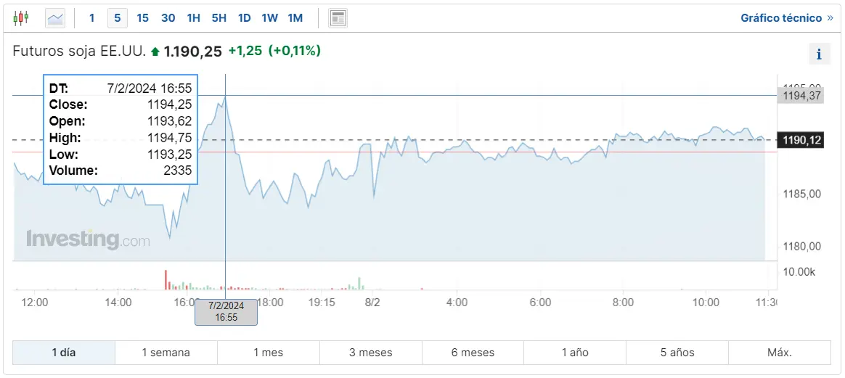Select the Máx. range button
Viewport: 845px width, 378px height.
click(779, 353)
